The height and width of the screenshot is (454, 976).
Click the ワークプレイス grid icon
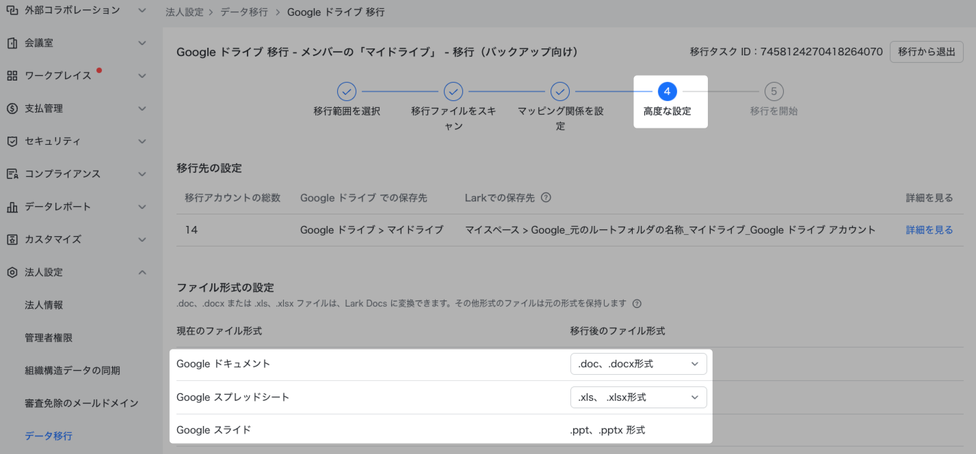pos(12,76)
